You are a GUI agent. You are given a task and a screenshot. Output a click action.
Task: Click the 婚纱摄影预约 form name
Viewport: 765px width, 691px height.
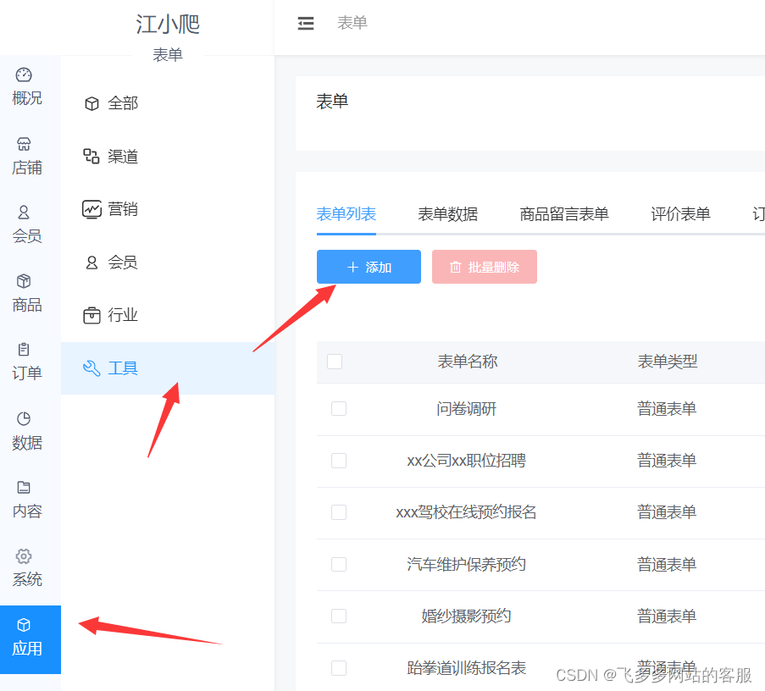pos(467,616)
